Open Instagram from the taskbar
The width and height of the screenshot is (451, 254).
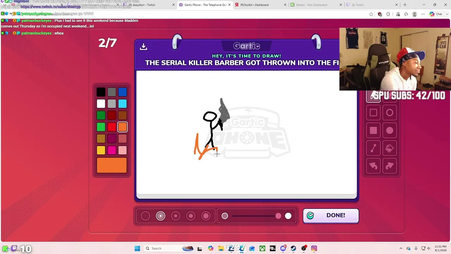pyautogui.click(x=314, y=248)
